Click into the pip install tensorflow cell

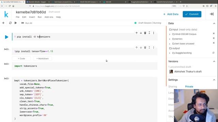(85, 51)
